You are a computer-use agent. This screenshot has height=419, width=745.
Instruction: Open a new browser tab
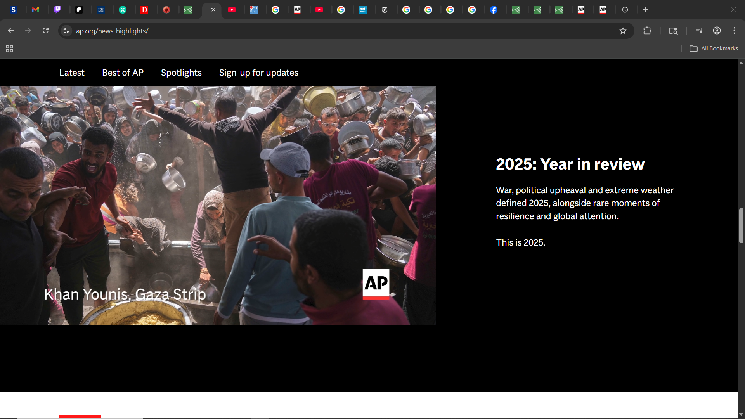[x=646, y=10]
